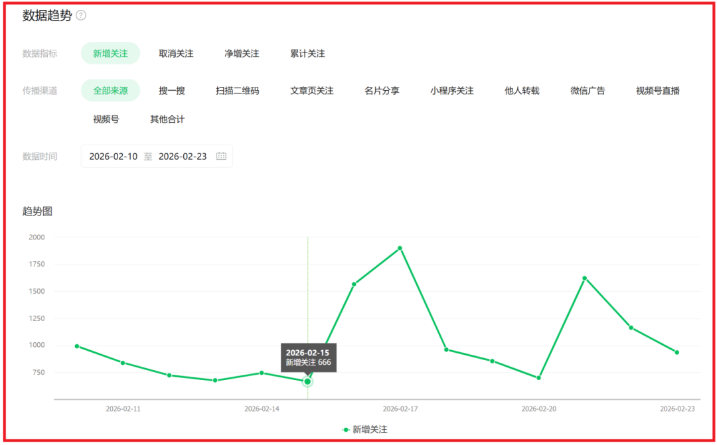Select the 名片分享 source
Screen dimensions: 717x445
[x=382, y=91]
